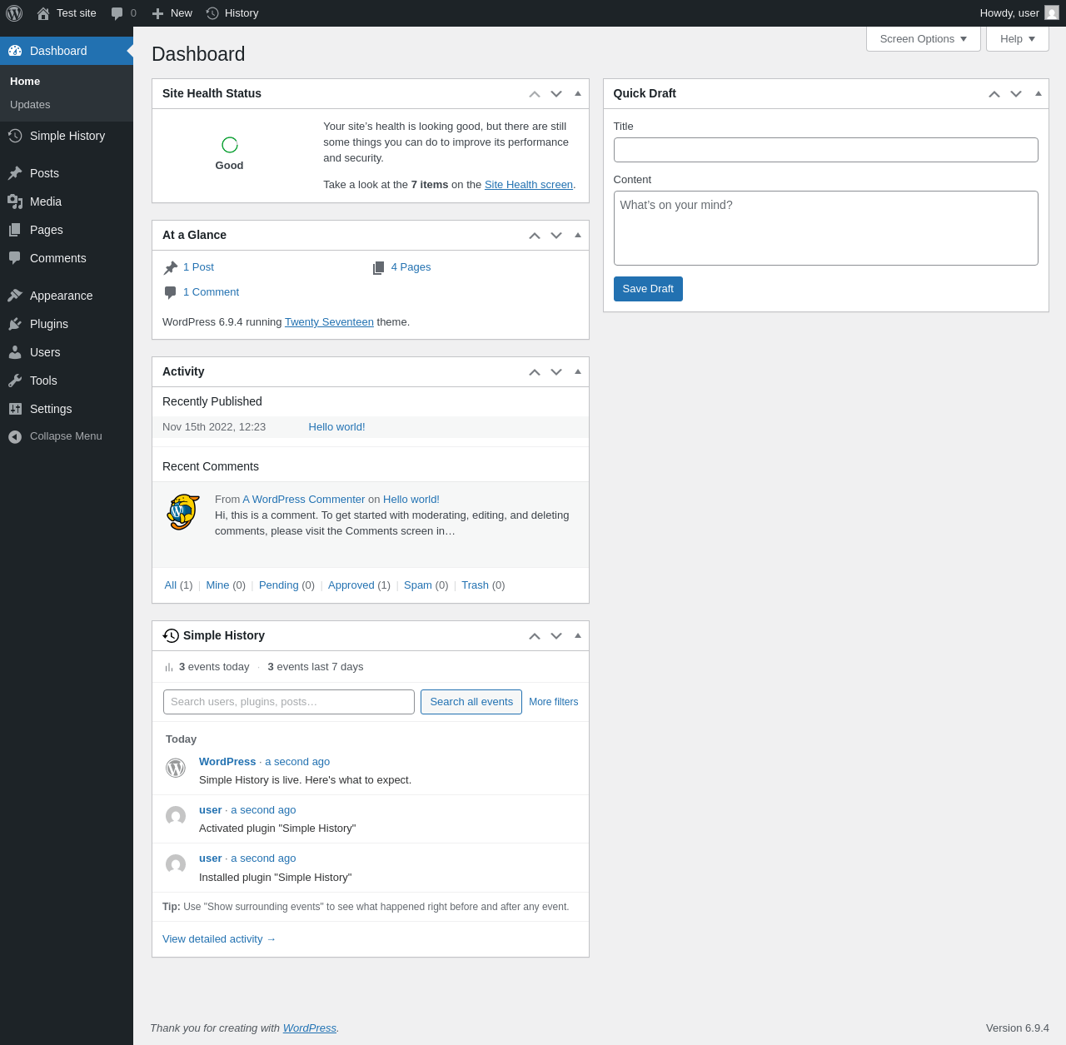Click the New plus icon
This screenshot has height=1045, width=1066.
(x=157, y=13)
